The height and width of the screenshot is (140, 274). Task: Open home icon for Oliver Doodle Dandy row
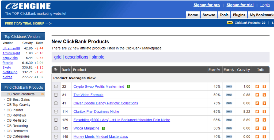click(x=257, y=103)
